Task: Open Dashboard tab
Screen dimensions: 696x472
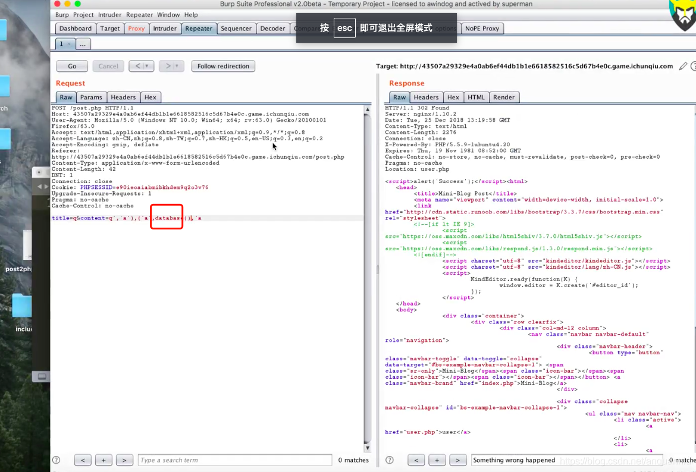Action: tap(76, 29)
